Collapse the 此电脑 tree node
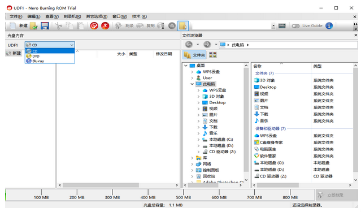The image size is (361, 212). (x=192, y=84)
